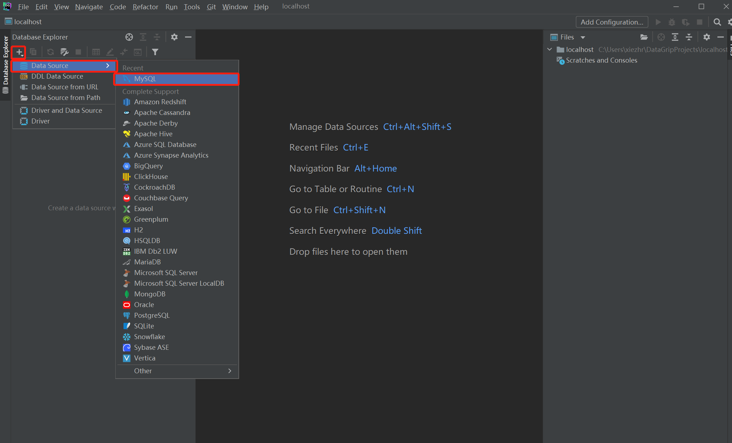Click the Expand All icon in Database Explorer header
Viewport: 732px width, 443px height.
coord(143,37)
